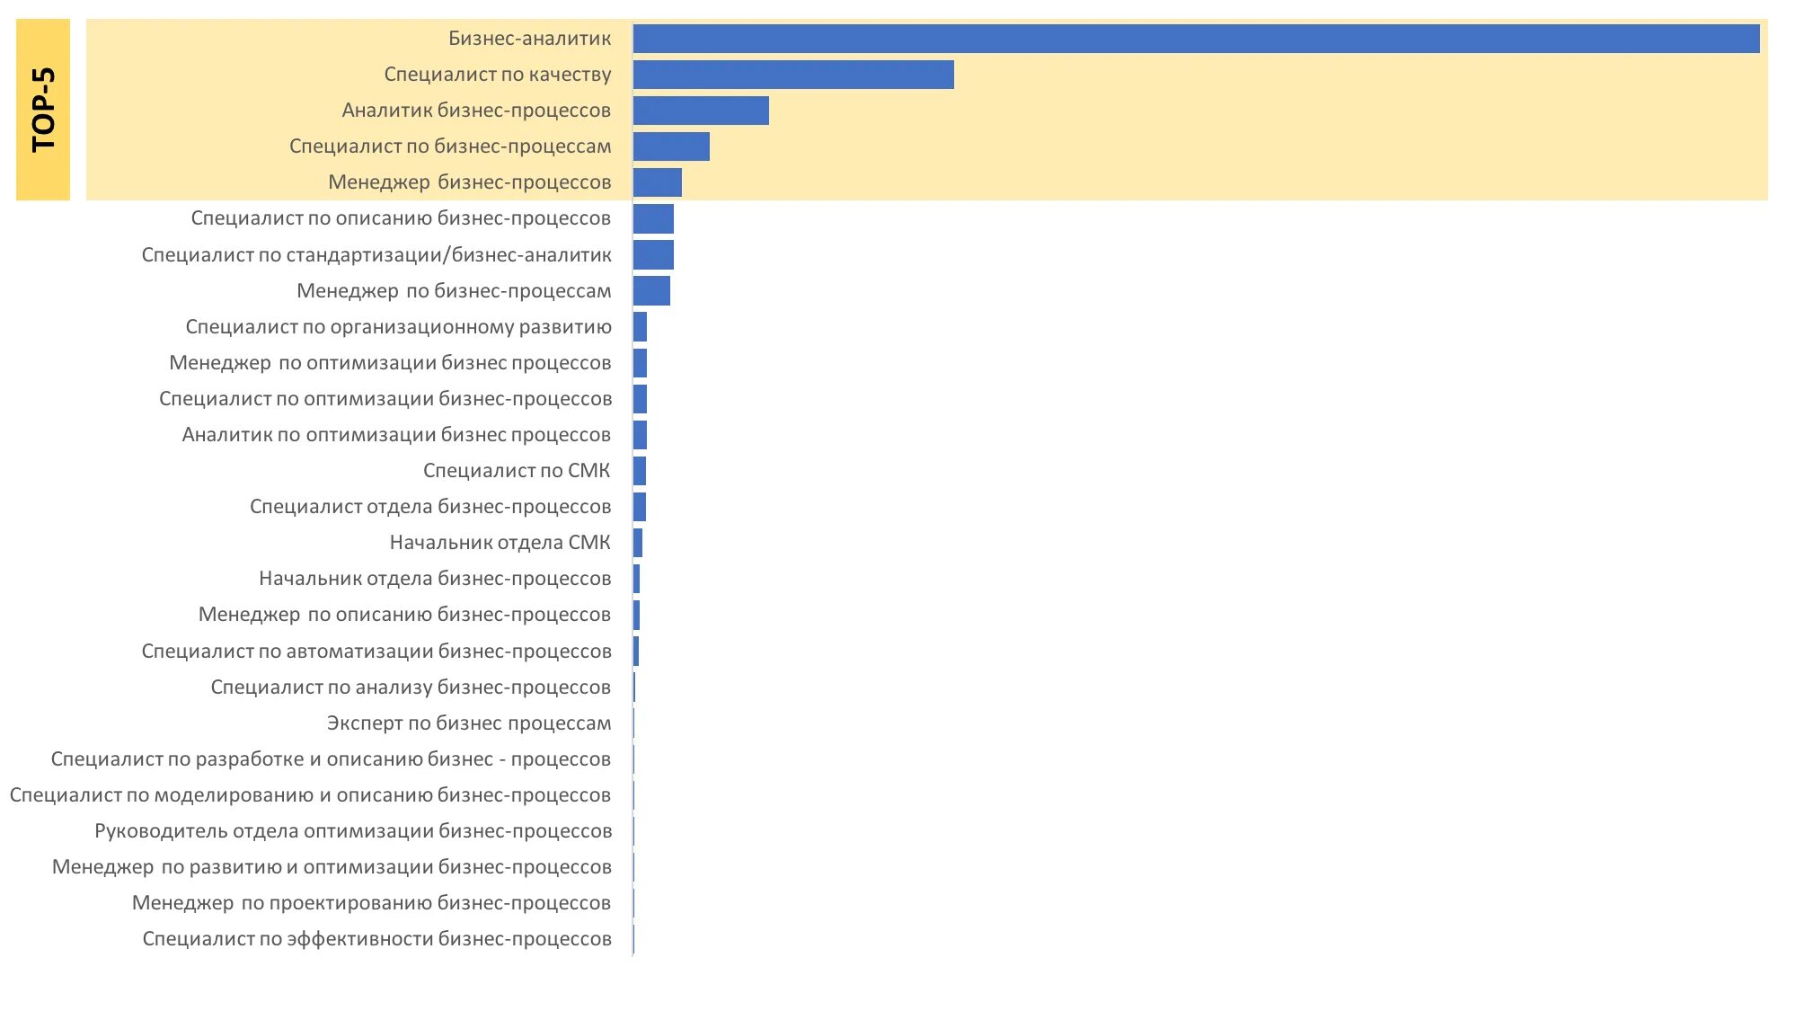Select the Эксперт по бизнес процессам label
This screenshot has height=1011, width=1796.
468,723
